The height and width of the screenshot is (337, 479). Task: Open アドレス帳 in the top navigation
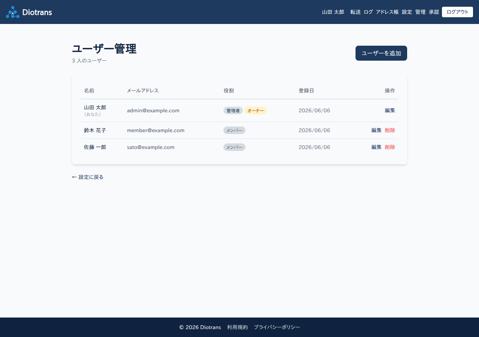(387, 12)
